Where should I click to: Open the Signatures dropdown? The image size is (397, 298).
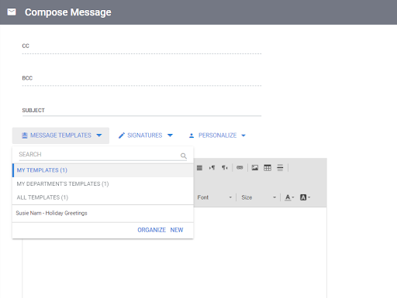click(x=145, y=135)
